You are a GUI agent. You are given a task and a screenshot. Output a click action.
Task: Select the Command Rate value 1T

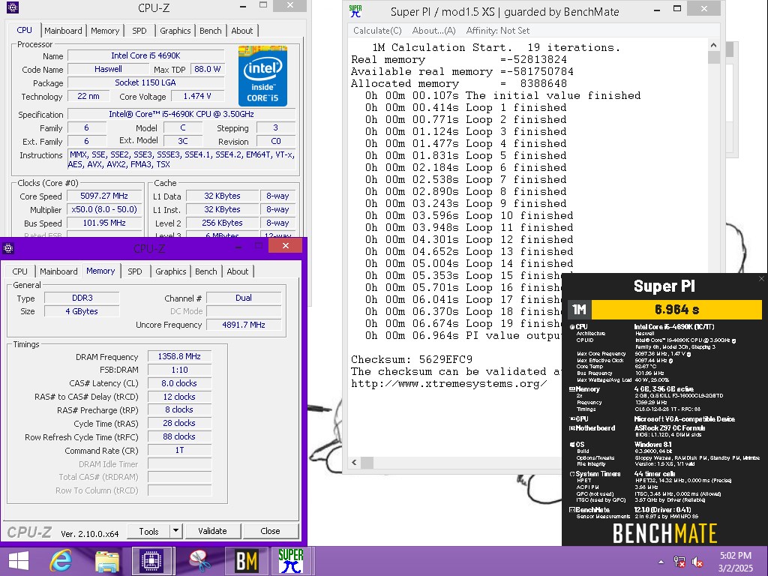coord(179,450)
